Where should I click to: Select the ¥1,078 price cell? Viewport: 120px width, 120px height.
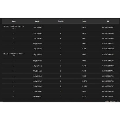[x=84, y=81]
